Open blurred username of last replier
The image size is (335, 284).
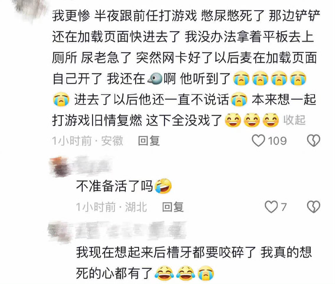130,231
